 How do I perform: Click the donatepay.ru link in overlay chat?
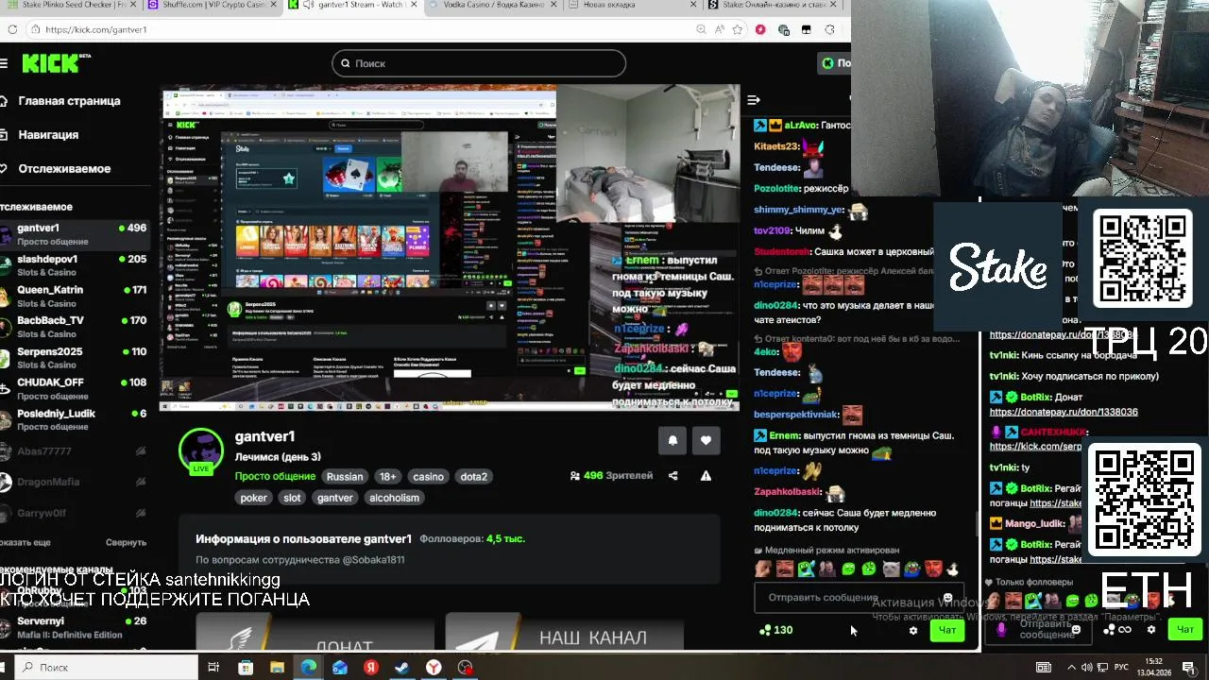tap(1064, 413)
